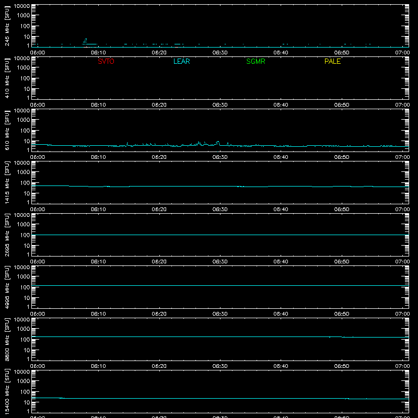The height and width of the screenshot is (418, 418).
Task: Click 06:30 tick label under 610 MHz plot
Action: pyautogui.click(x=220, y=157)
